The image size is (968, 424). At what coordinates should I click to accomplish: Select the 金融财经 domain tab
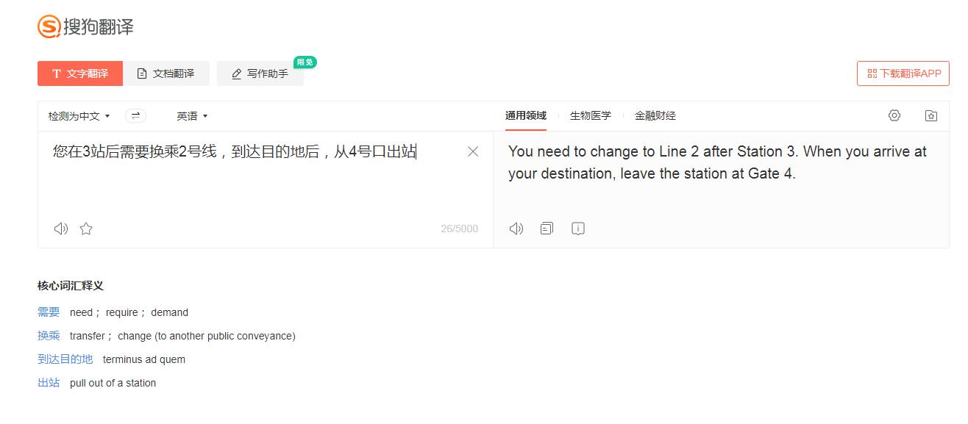655,115
